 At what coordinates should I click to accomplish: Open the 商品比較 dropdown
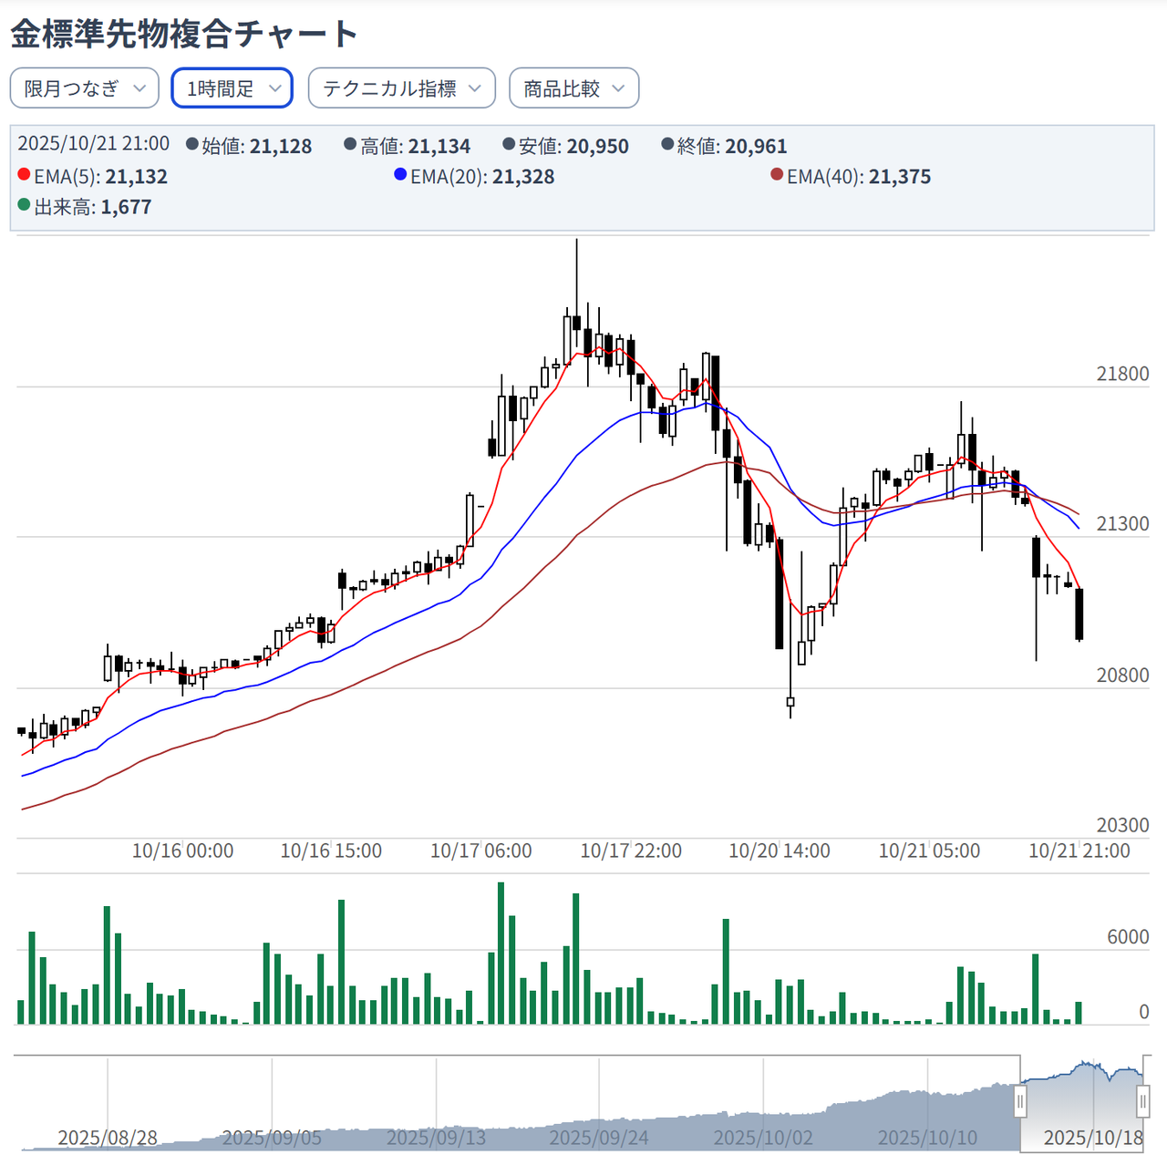click(573, 88)
